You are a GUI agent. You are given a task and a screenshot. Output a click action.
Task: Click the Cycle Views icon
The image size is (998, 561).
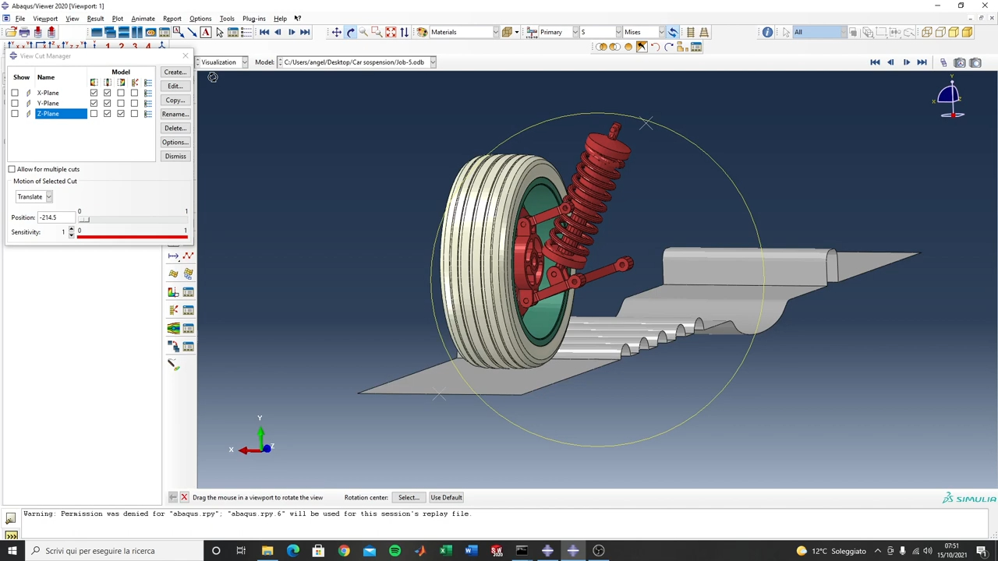pyautogui.click(x=404, y=32)
